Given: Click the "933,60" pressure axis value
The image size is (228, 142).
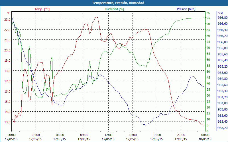Looking at the screenshot, I should coord(222,116).
